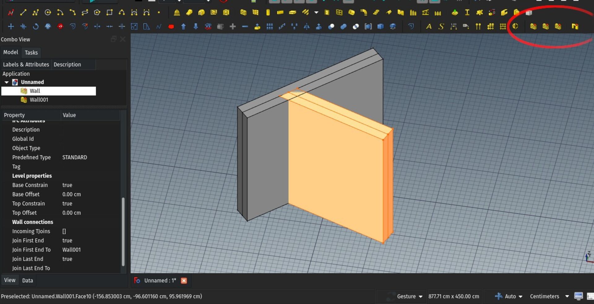Click the blue Downgrade down-arrow tool
Image resolution: width=594 pixels, height=304 pixels.
pyautogui.click(x=196, y=27)
